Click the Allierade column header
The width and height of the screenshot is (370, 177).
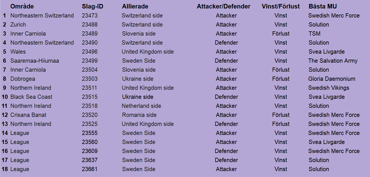tap(135, 6)
